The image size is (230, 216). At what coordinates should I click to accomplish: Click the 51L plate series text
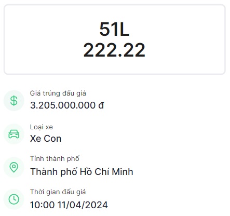tap(114, 29)
